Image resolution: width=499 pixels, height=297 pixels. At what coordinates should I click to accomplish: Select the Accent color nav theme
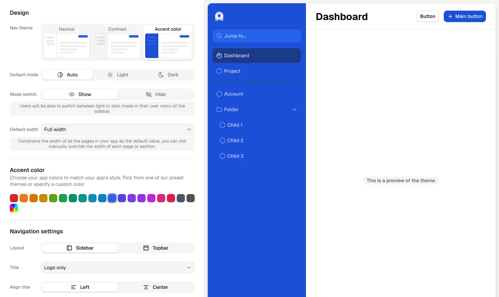168,42
